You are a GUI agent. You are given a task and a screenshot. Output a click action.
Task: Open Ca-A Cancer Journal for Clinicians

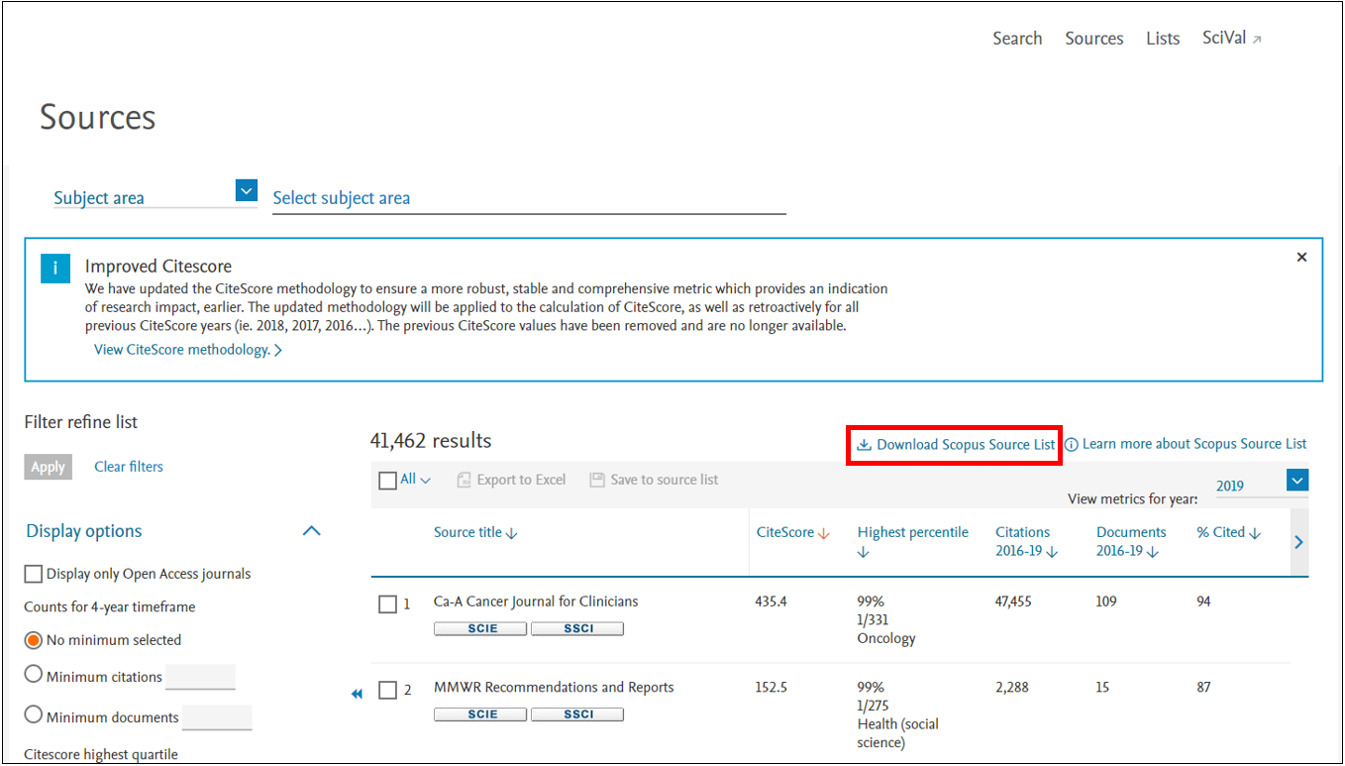pos(536,602)
